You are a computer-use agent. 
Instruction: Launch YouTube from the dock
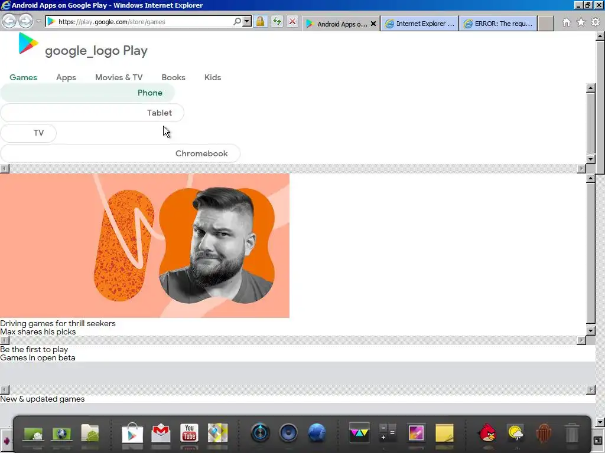point(189,433)
